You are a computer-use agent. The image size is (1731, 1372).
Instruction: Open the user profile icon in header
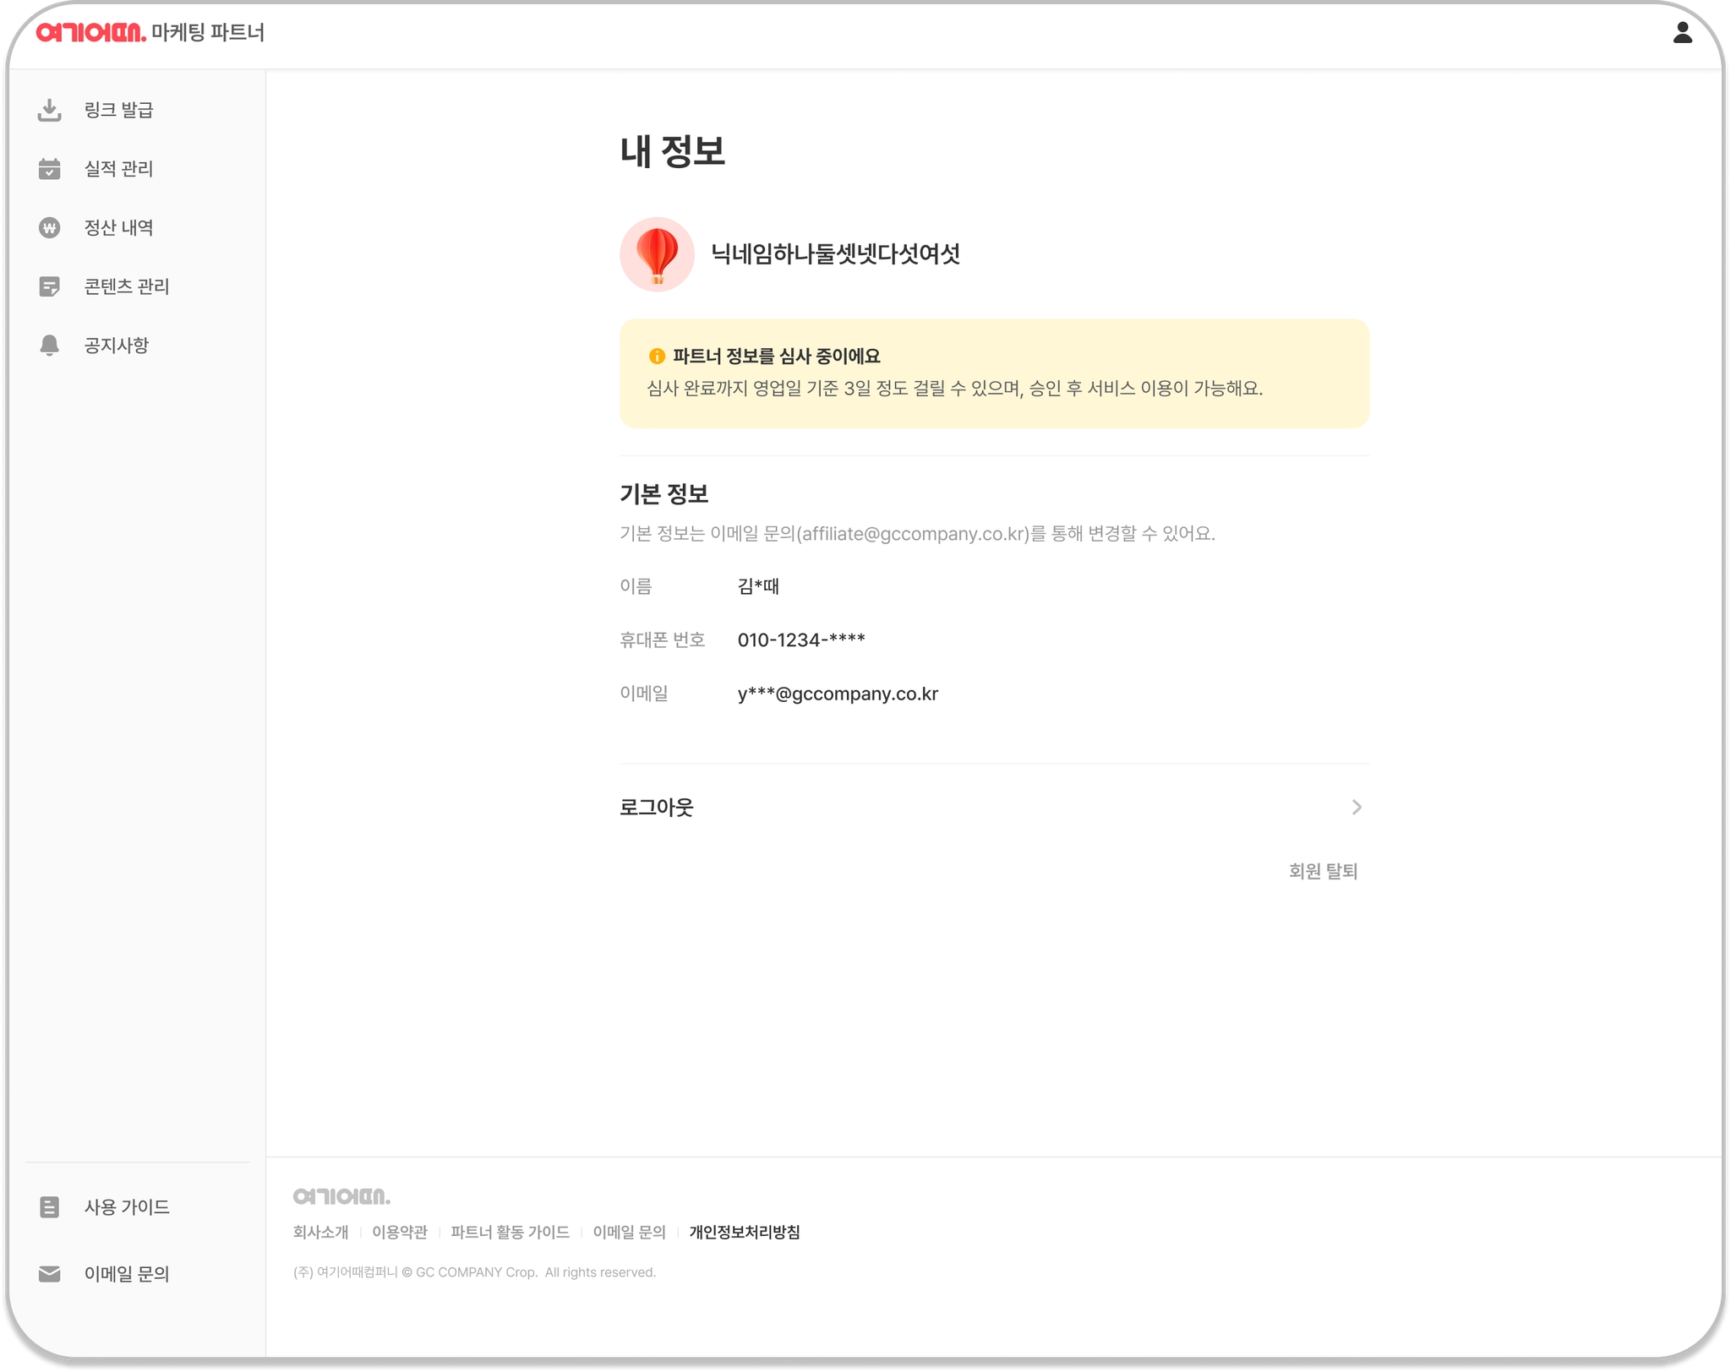click(x=1682, y=33)
